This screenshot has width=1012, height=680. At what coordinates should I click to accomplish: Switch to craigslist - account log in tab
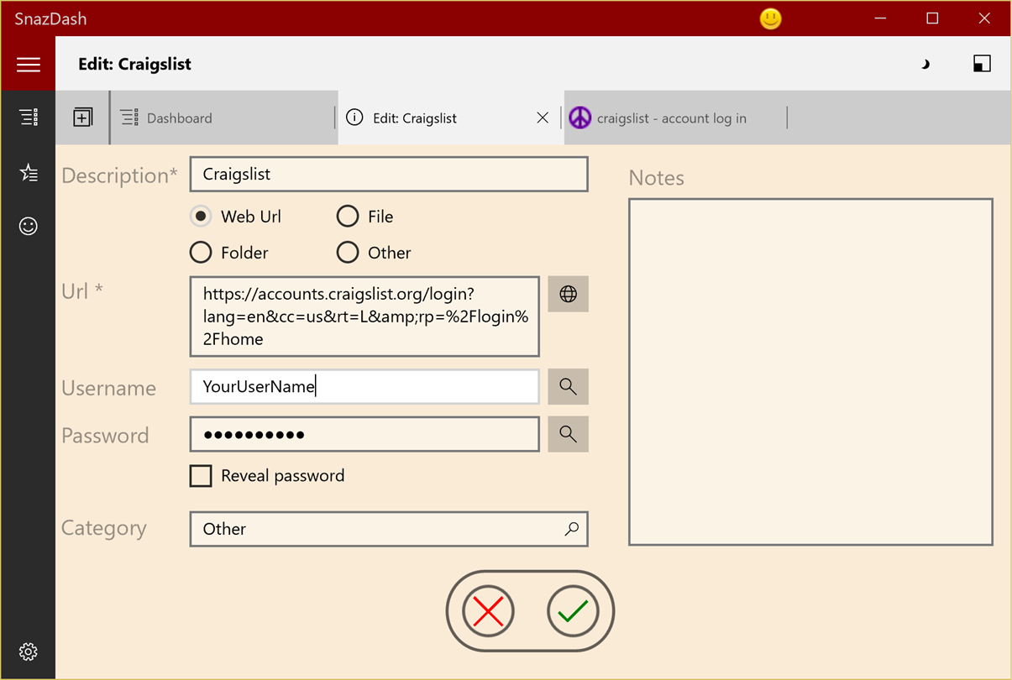click(x=676, y=118)
